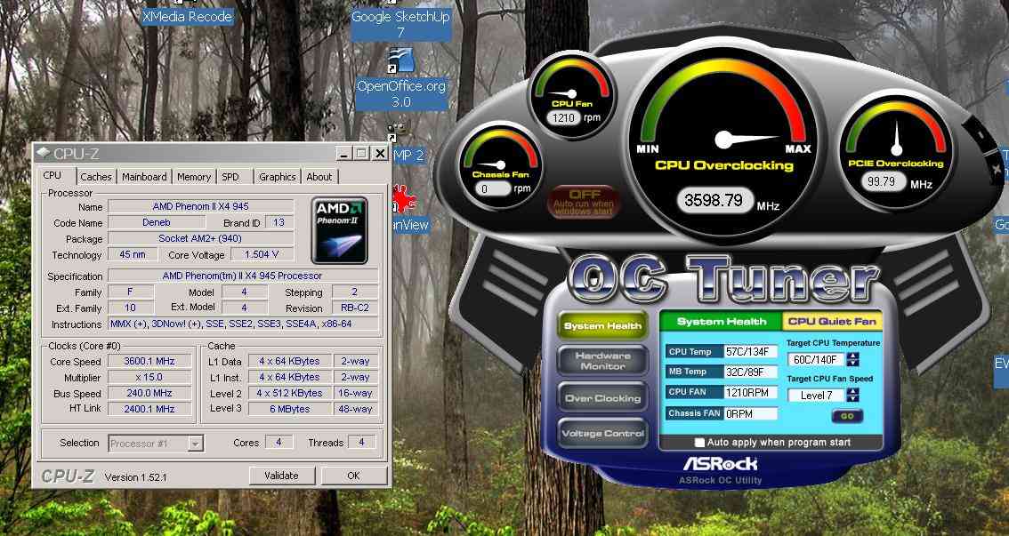Click the Validate button
Image resolution: width=1009 pixels, height=536 pixels.
coord(281,476)
